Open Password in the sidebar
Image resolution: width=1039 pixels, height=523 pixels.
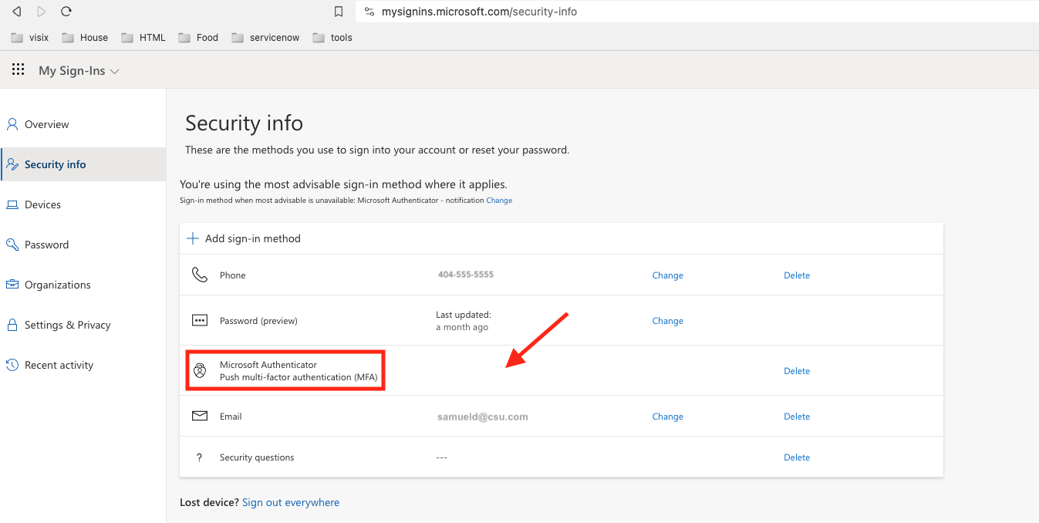pos(83,245)
